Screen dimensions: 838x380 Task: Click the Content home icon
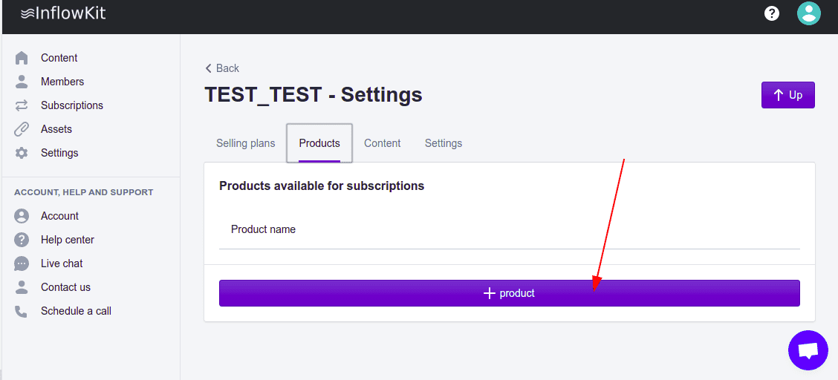coord(22,58)
